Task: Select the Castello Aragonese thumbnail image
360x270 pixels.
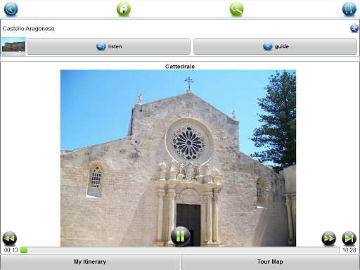Action: tap(13, 46)
